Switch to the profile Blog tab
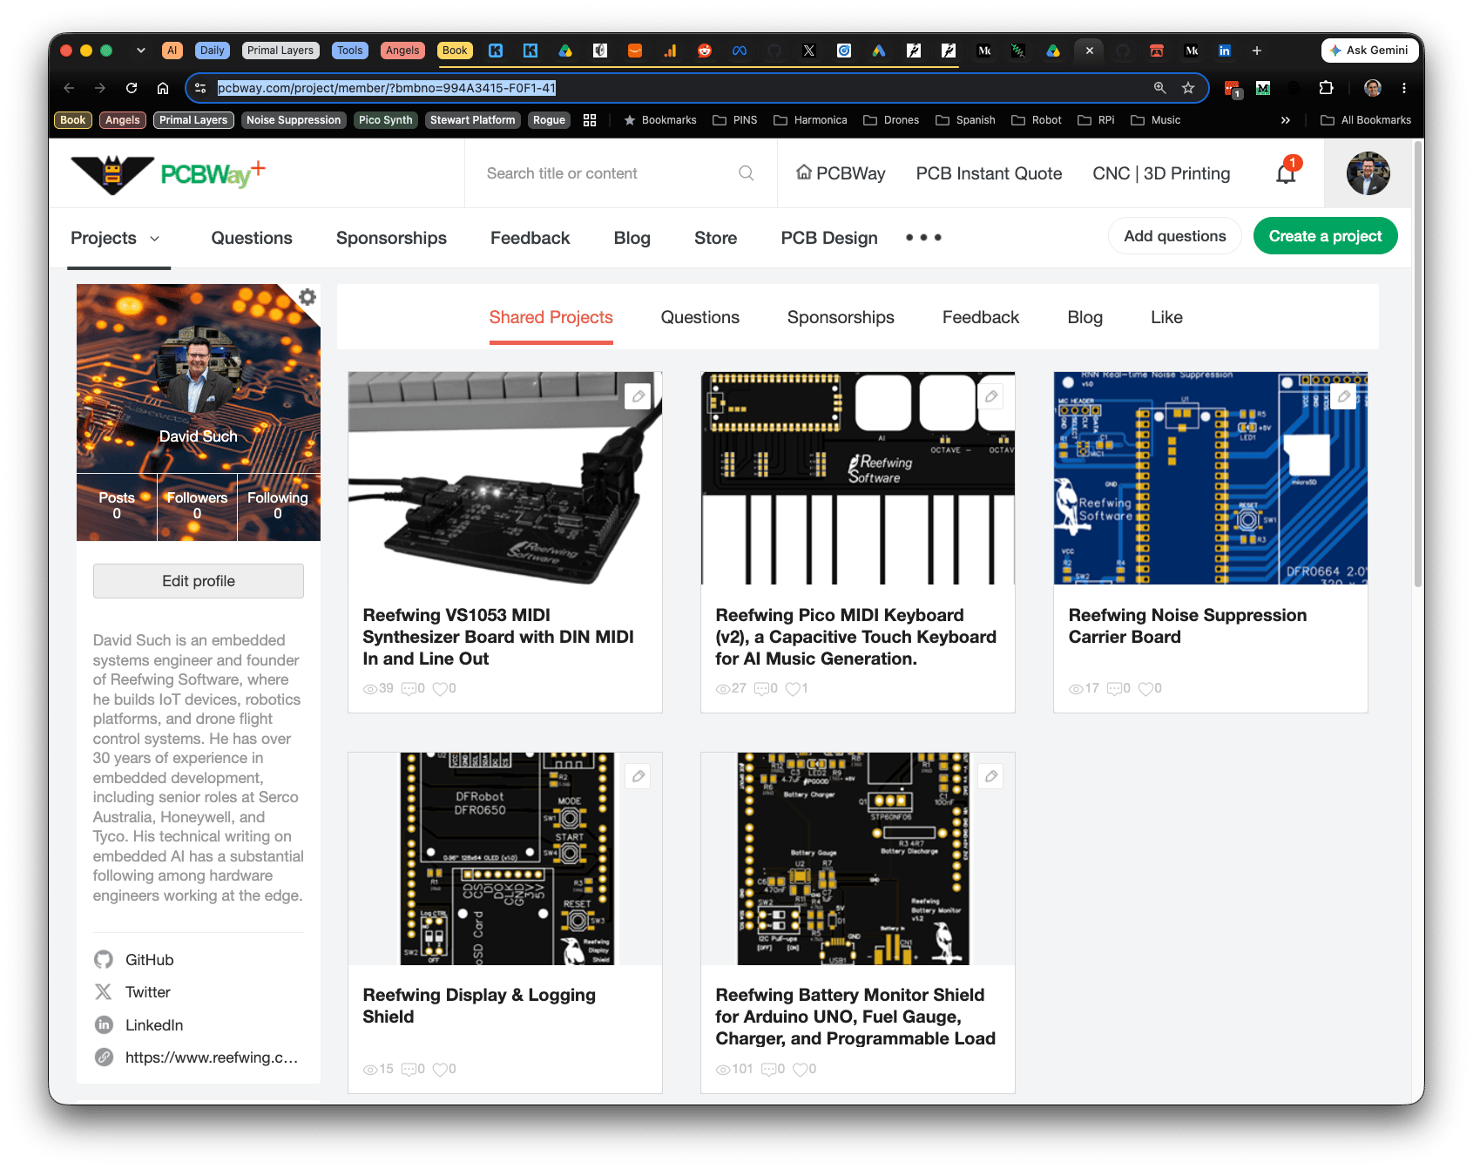Screen dimensions: 1473x1169 [x=1085, y=318]
